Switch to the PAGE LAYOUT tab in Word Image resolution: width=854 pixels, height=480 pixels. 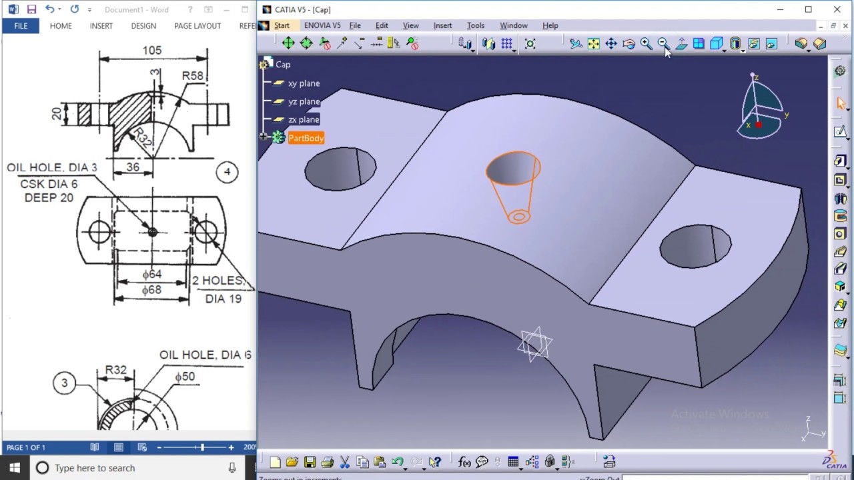pos(197,25)
